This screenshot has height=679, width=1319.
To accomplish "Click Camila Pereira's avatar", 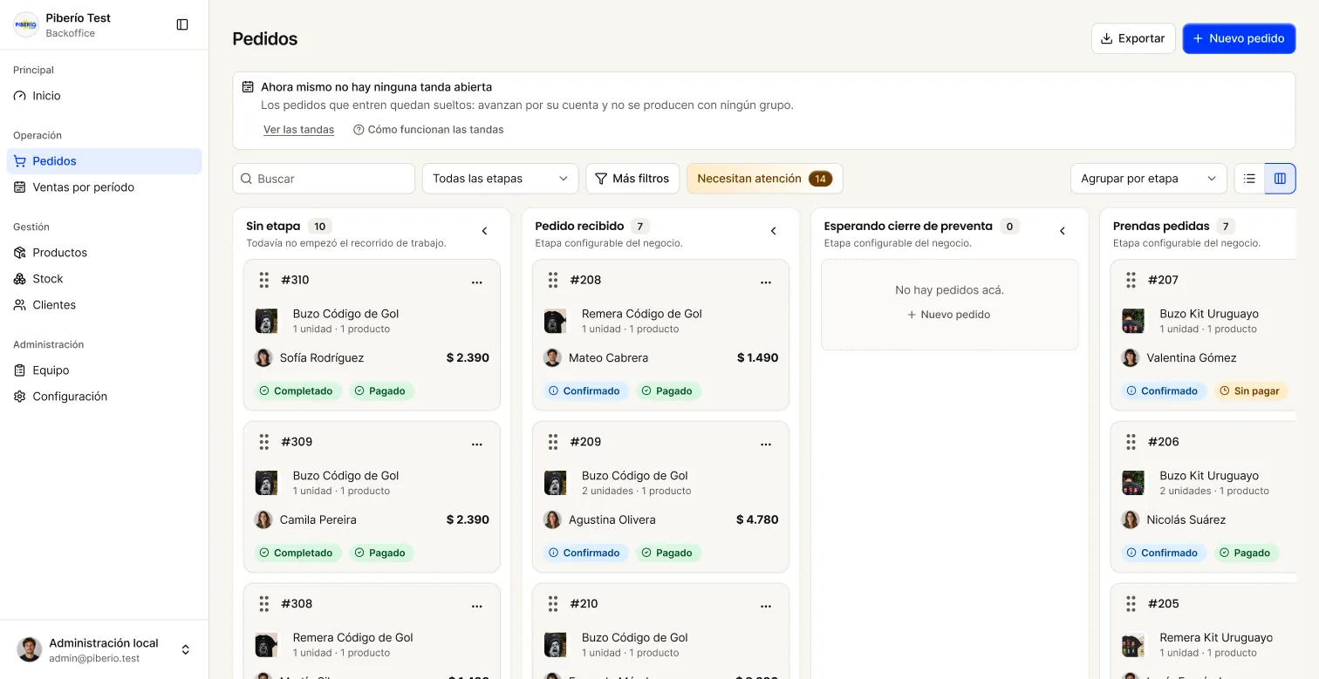I will tap(263, 519).
